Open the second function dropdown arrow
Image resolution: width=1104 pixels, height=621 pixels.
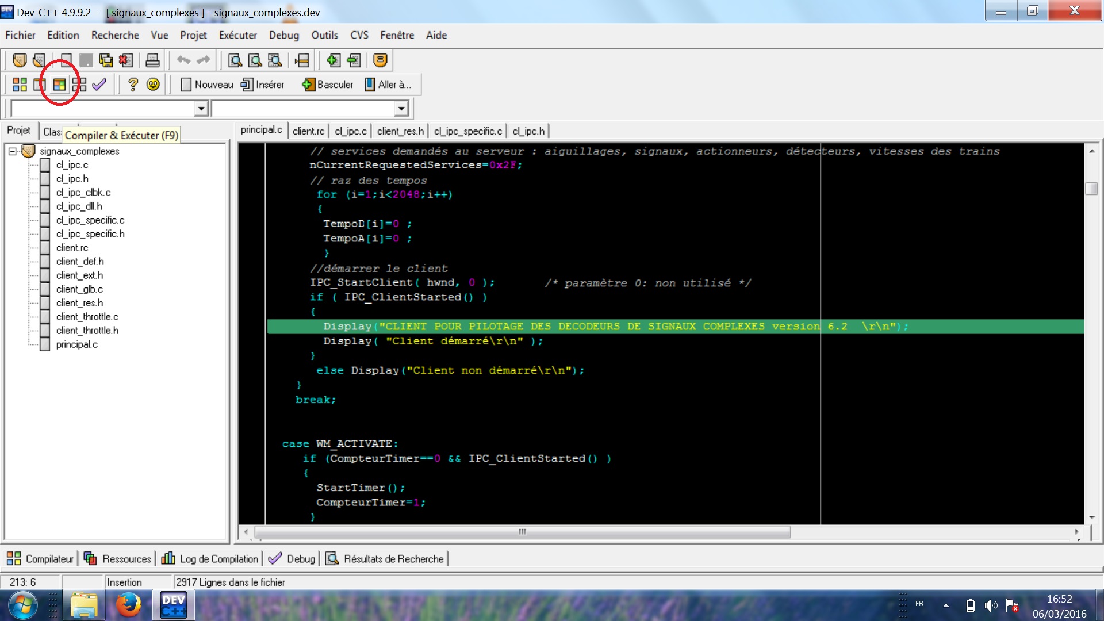coord(401,109)
